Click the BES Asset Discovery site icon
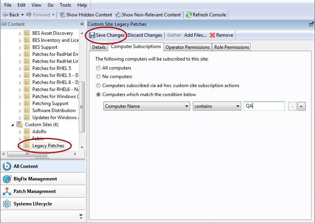The height and width of the screenshot is (223, 315). 27,33
